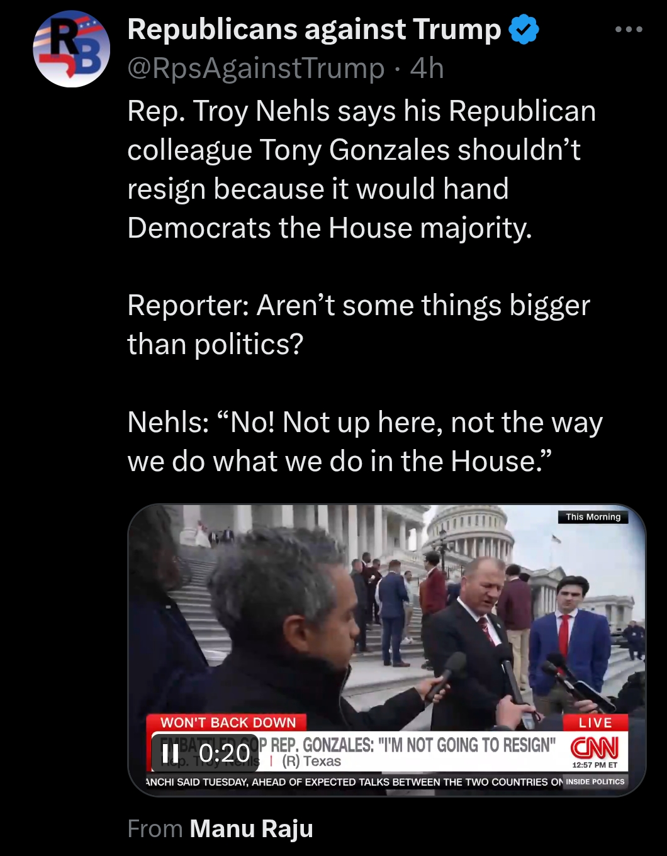Viewport: 667px width, 856px height.
Task: Click the WON'T BACK DOWN banner
Action: (228, 723)
